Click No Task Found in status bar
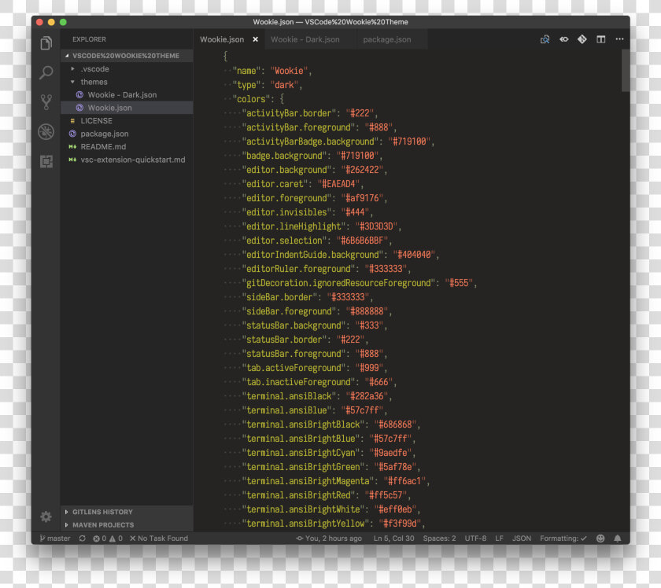Viewport: 661px width, 588px height. (159, 538)
